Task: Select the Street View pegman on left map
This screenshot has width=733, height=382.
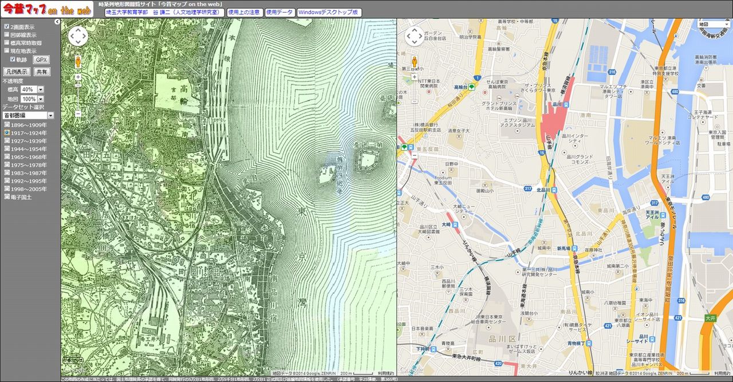Action: click(78, 61)
